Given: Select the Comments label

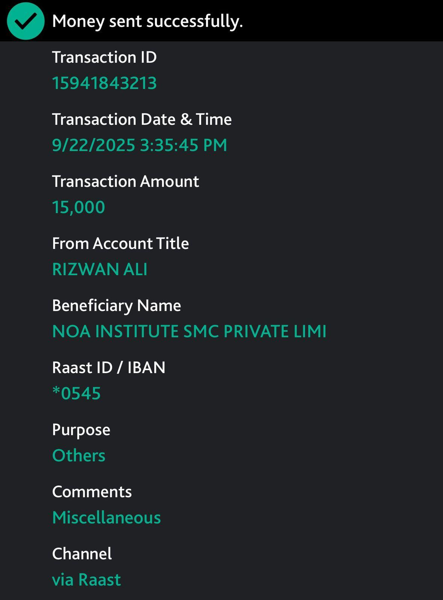Looking at the screenshot, I should click(x=92, y=492).
